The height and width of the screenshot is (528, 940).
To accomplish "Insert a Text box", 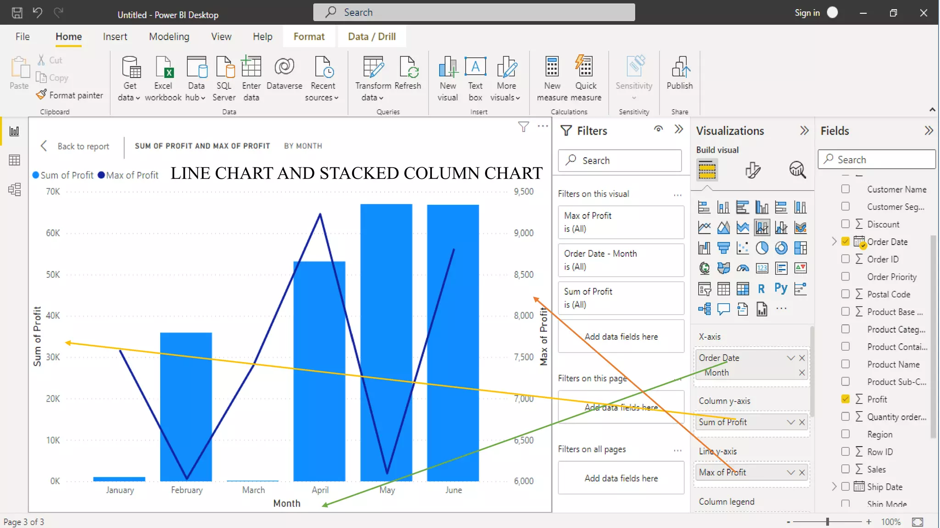I will coord(476,78).
